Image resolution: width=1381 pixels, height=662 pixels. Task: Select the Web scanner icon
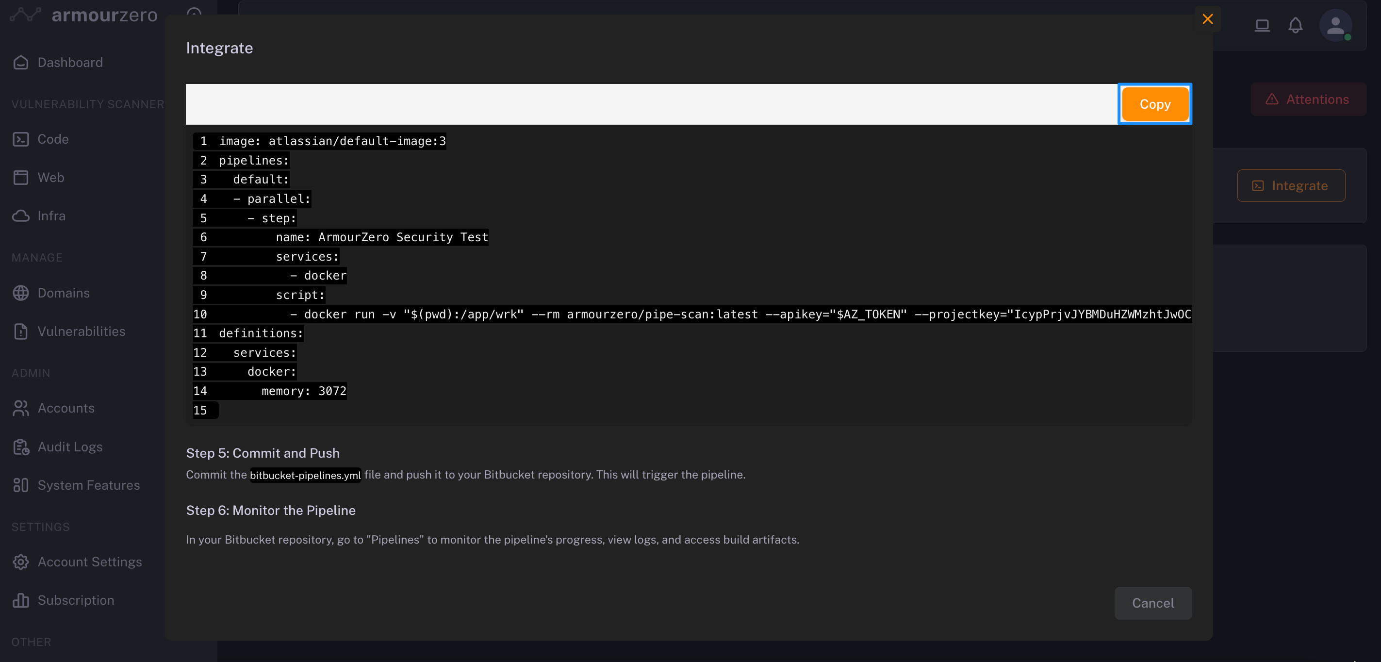coord(21,178)
